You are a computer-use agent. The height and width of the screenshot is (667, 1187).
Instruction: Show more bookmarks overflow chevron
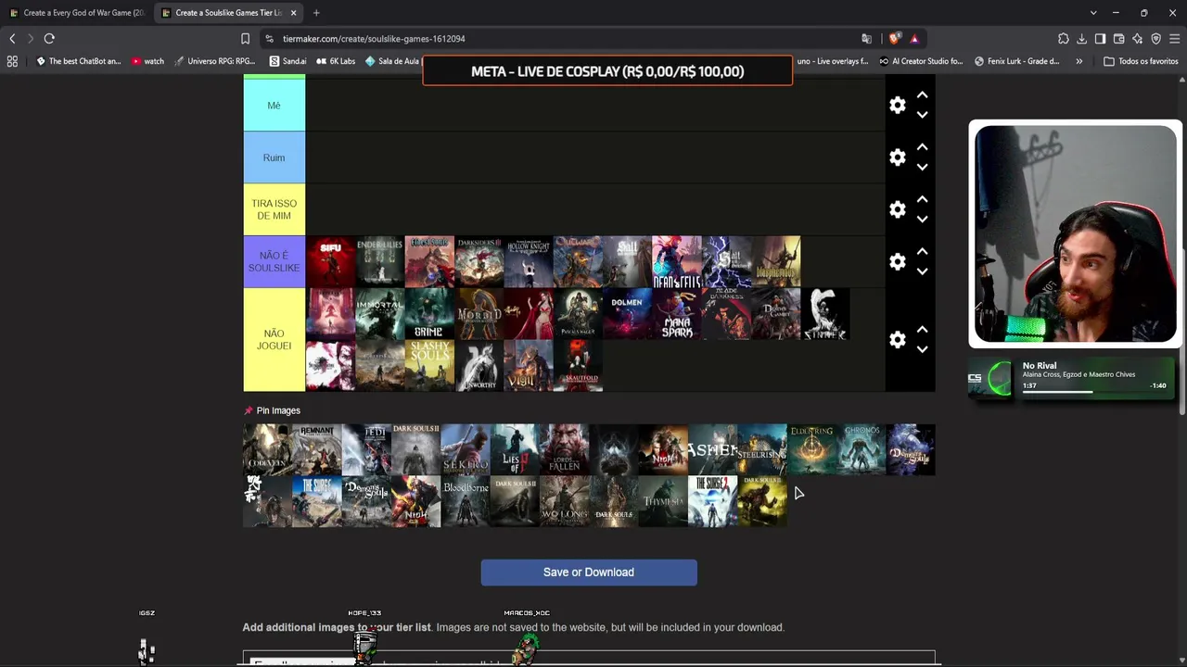pos(1079,61)
